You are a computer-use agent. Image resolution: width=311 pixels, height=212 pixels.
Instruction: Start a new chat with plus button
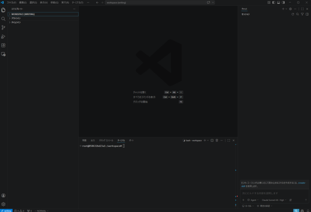coord(283,9)
